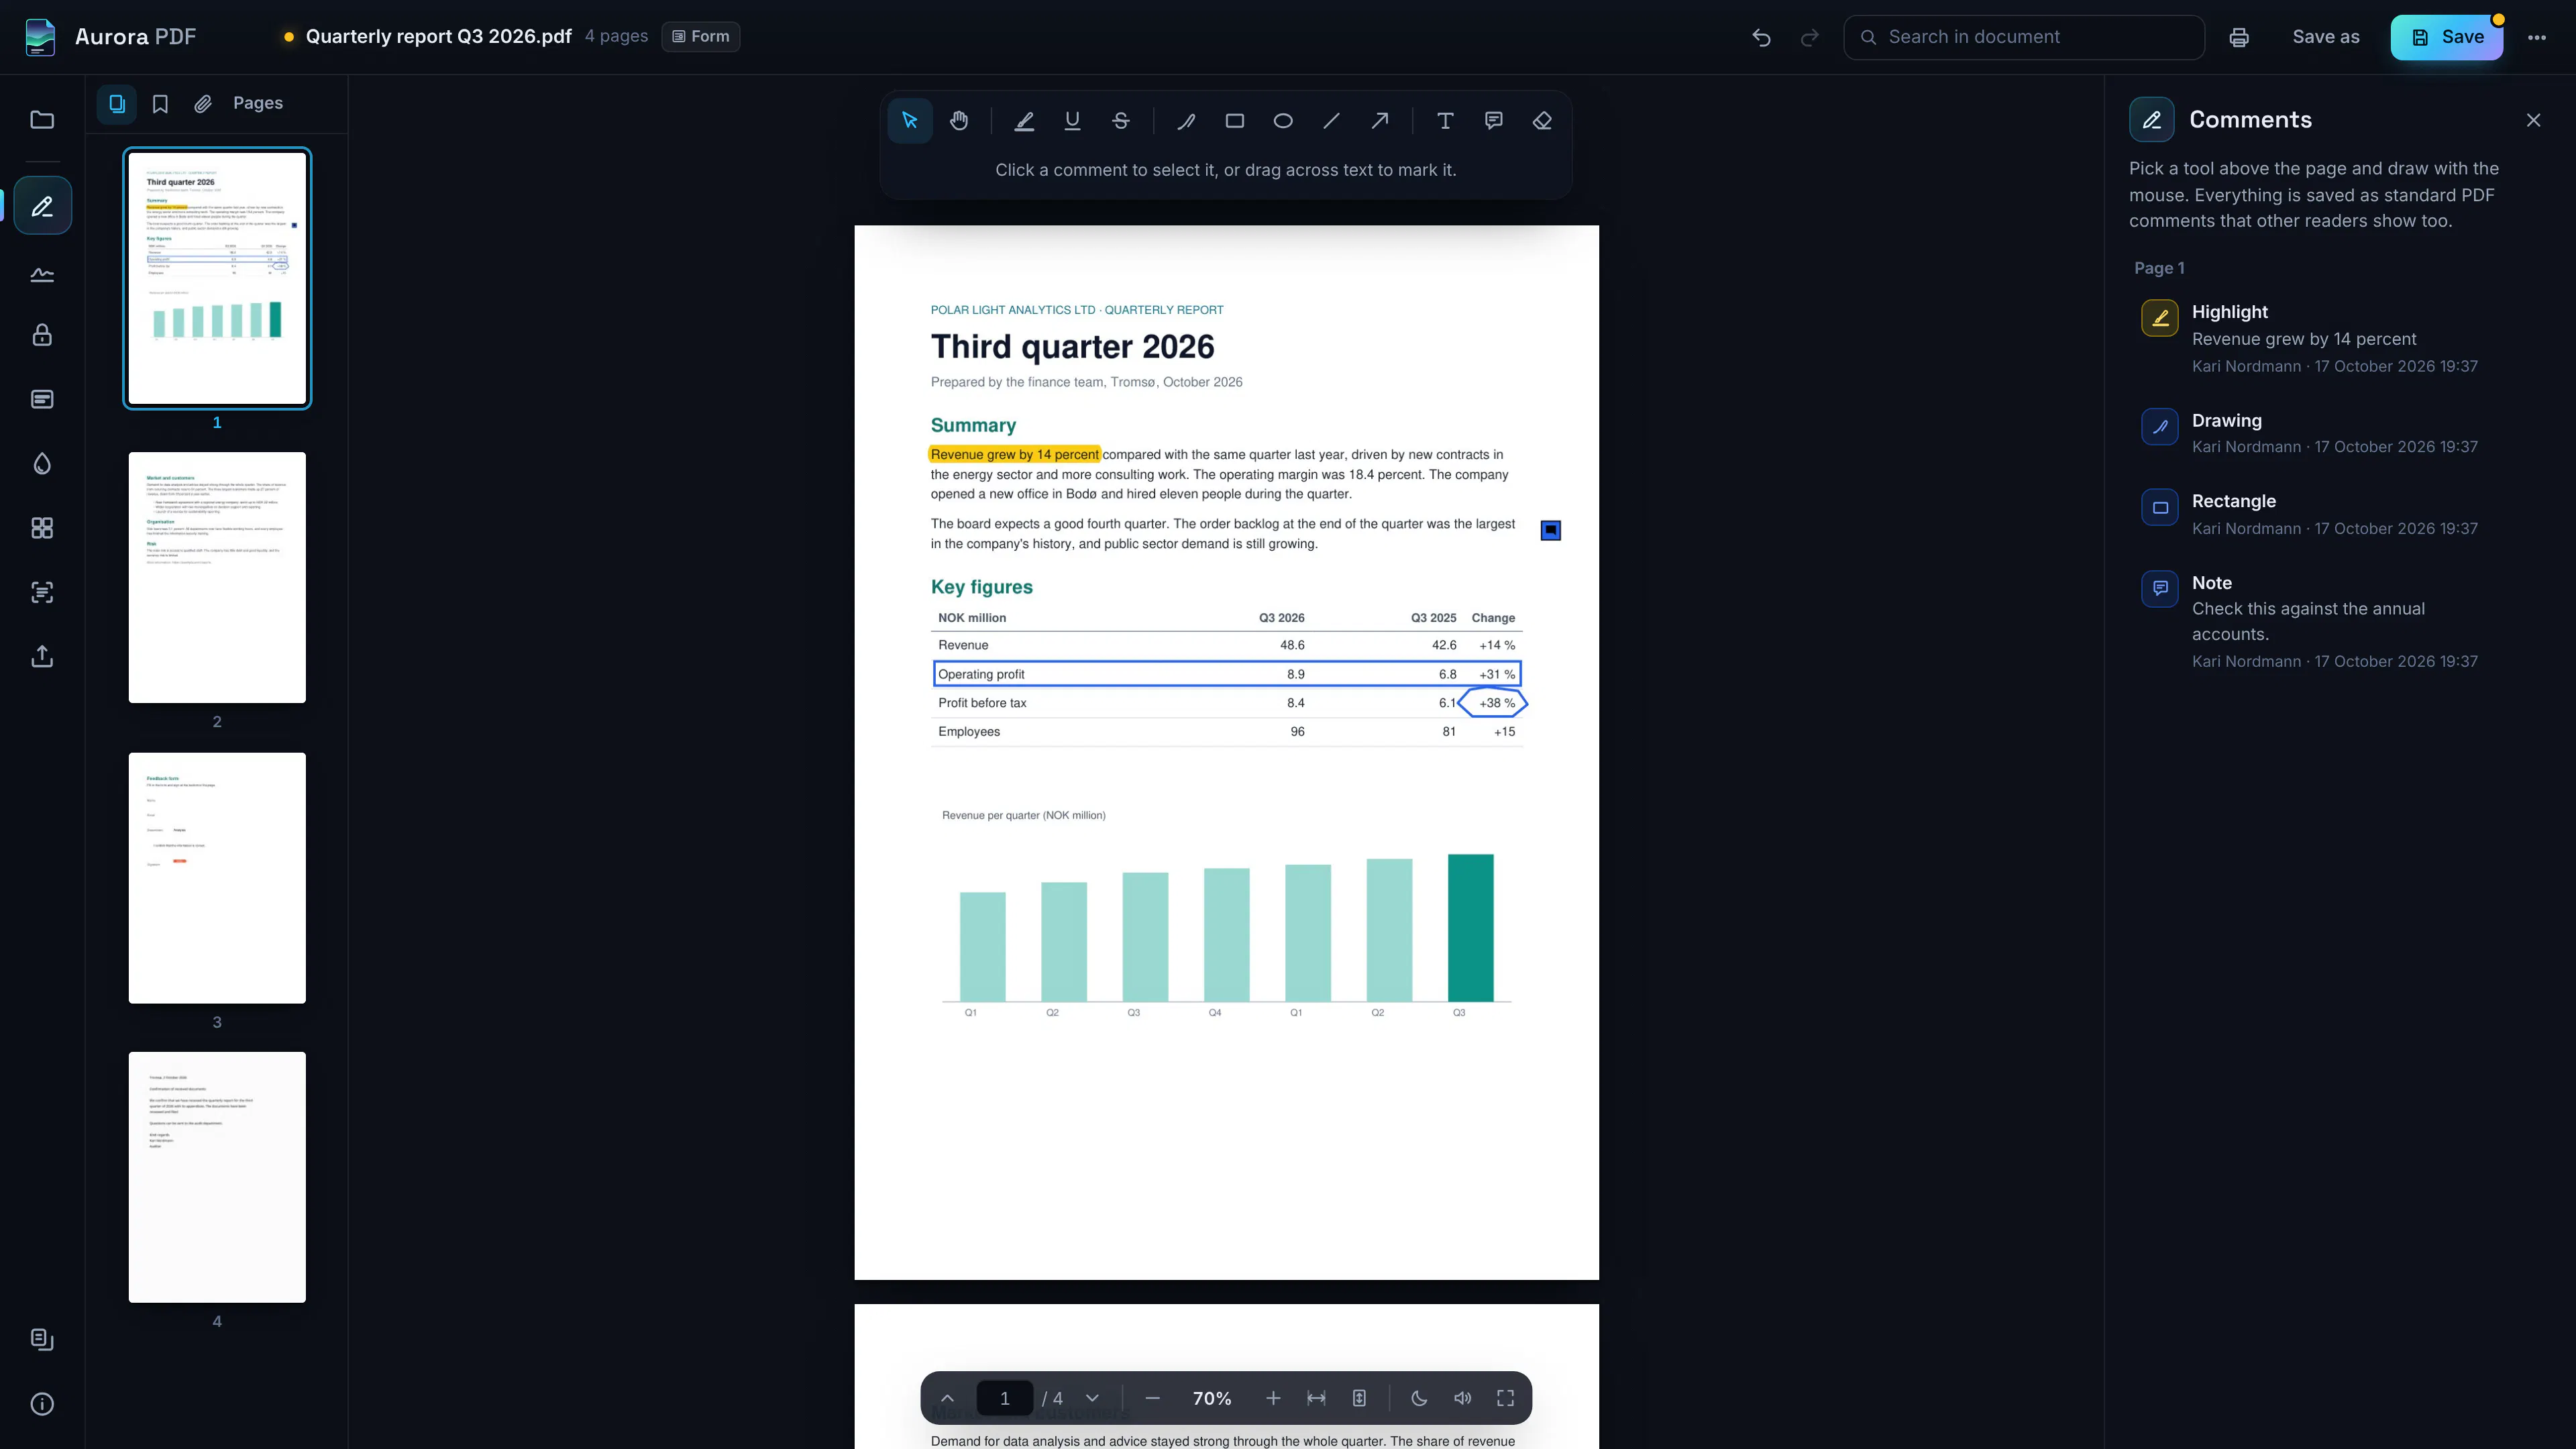The width and height of the screenshot is (2576, 1449).
Task: Switch to the attachments paperclip tab
Action: pyautogui.click(x=203, y=104)
